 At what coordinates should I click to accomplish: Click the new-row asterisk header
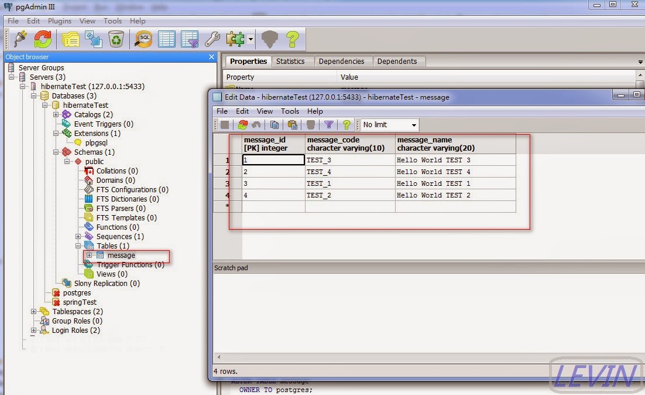(228, 206)
